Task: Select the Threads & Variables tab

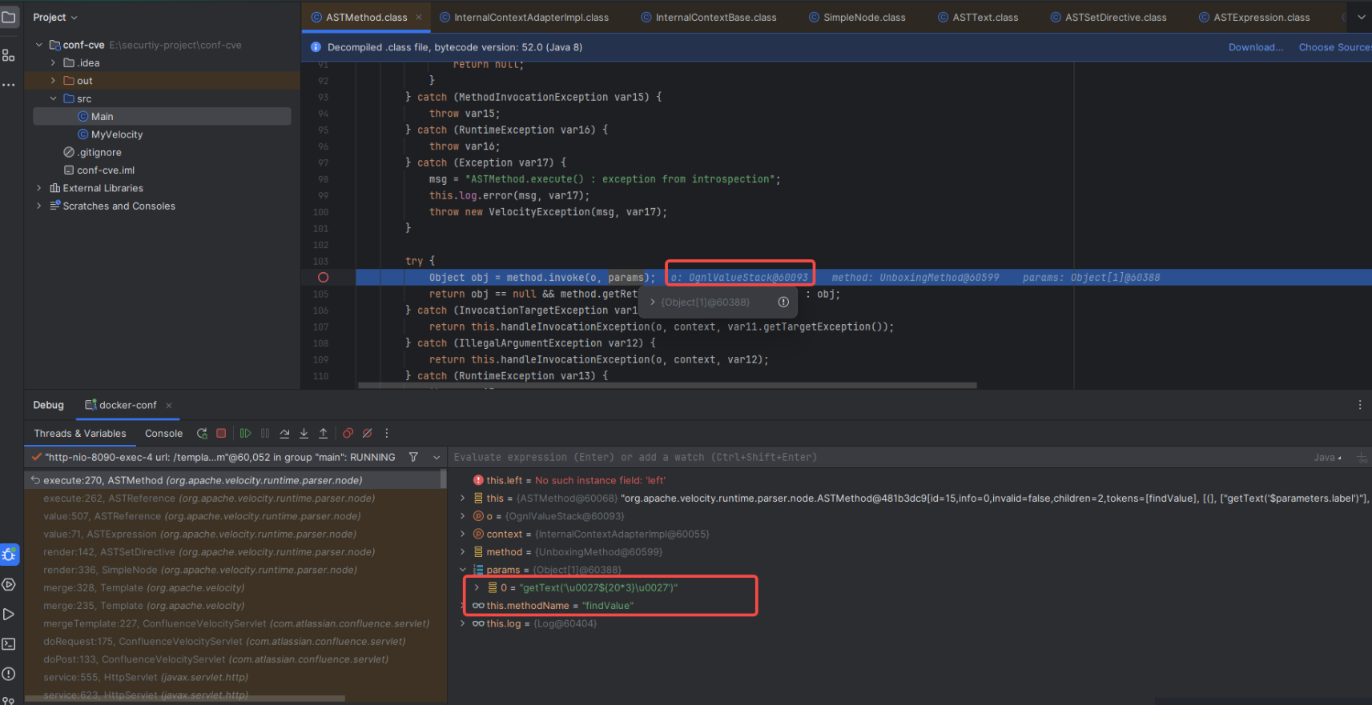Action: (80, 433)
